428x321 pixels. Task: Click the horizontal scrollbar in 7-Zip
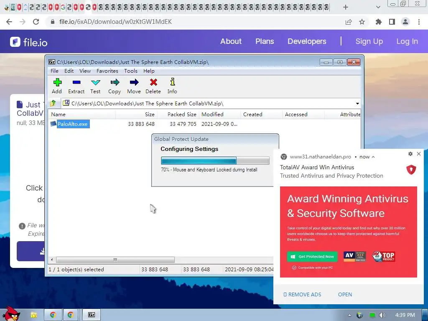point(115,260)
